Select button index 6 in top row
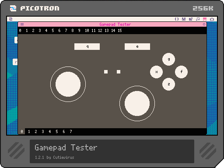Screen dimensions: 224x168 tap(59, 31)
